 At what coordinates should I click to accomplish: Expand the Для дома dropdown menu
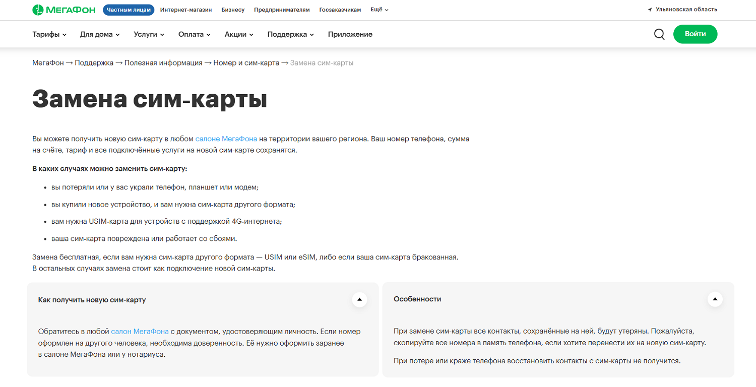pos(100,34)
